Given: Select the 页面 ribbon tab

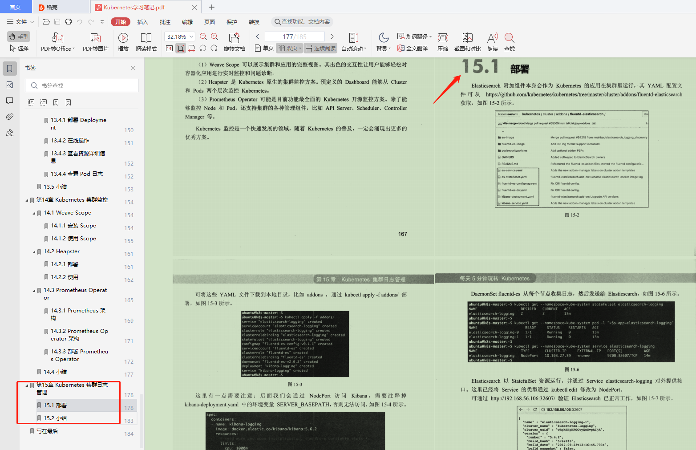Looking at the screenshot, I should click(210, 22).
